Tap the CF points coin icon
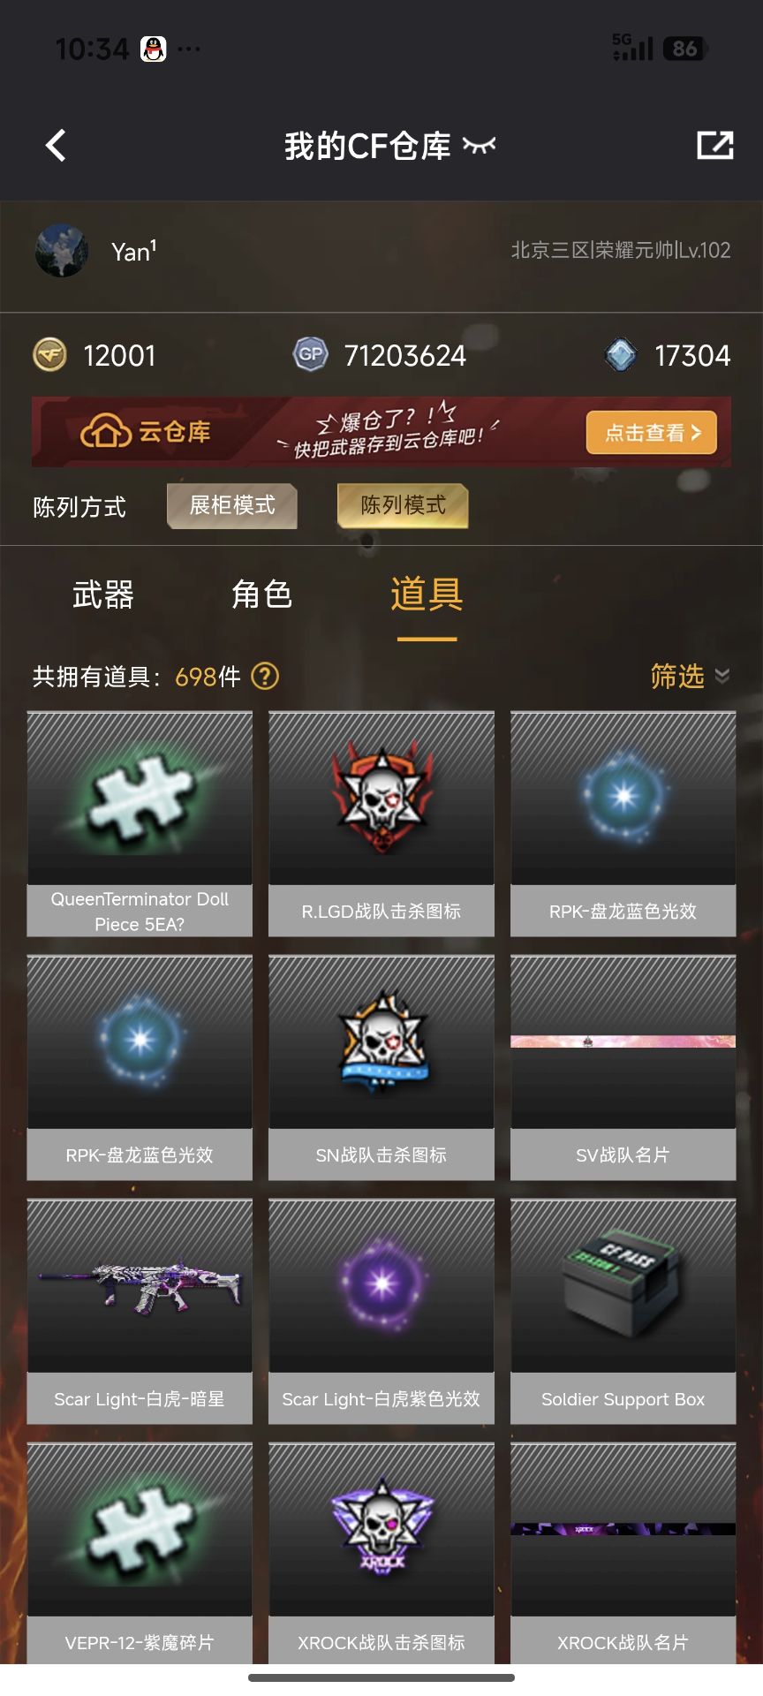This screenshot has width=763, height=1696. click(49, 355)
